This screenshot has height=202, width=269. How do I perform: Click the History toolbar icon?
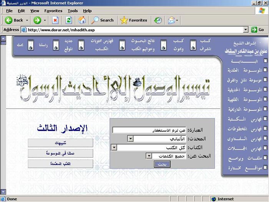coord(158,20)
